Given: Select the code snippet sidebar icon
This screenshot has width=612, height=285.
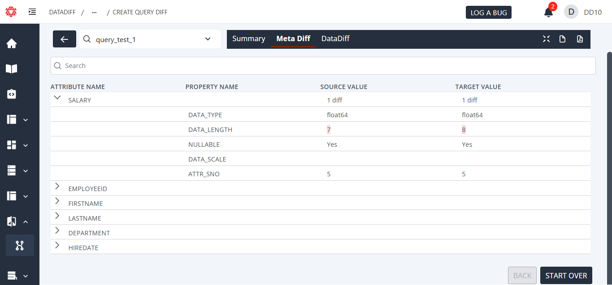Looking at the screenshot, I should [11, 94].
